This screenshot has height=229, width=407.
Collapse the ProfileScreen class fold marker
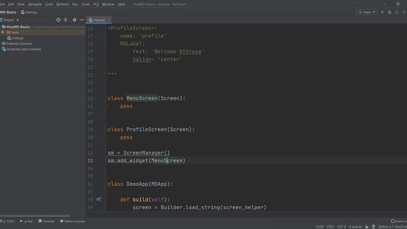coord(106,130)
